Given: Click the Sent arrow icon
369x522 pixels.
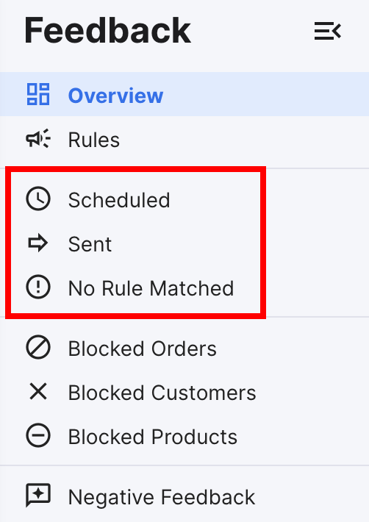Looking at the screenshot, I should (x=38, y=243).
